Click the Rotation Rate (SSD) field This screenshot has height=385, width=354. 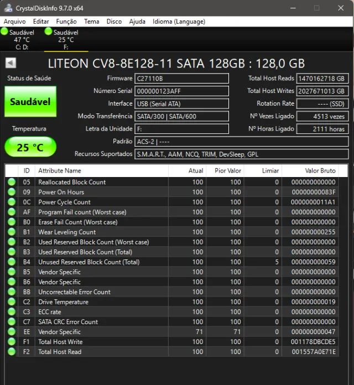[322, 103]
